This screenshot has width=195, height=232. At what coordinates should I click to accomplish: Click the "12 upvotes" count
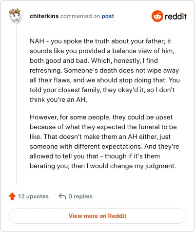[x=33, y=196]
